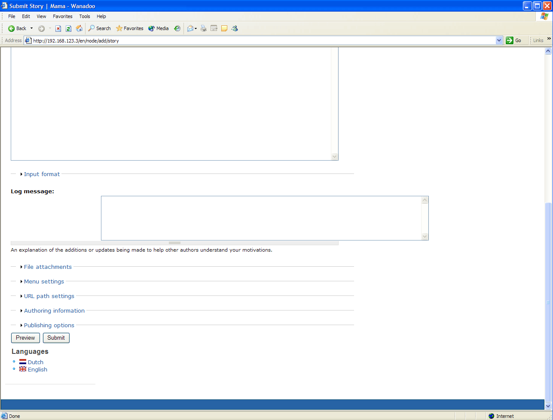Expand the Input format section

tap(42, 174)
